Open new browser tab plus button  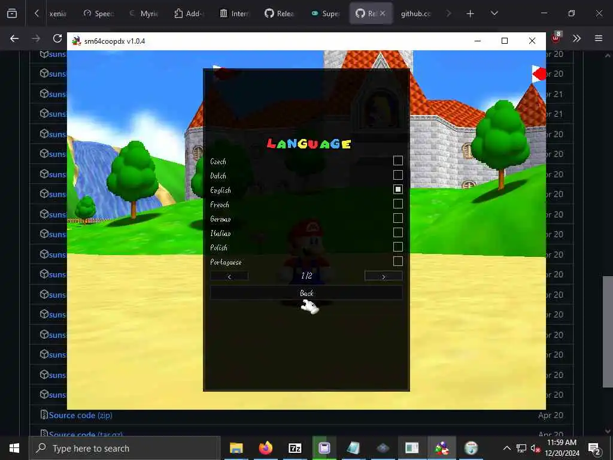(471, 14)
